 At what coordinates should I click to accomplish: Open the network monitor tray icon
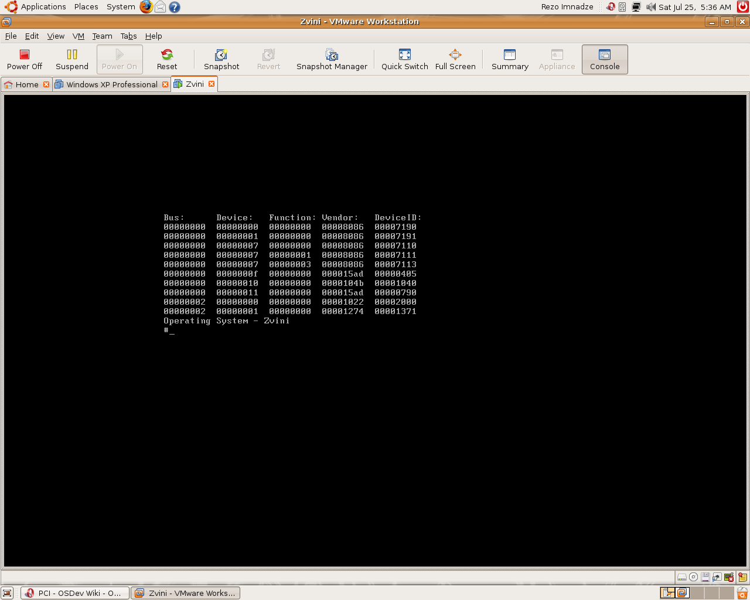click(x=636, y=7)
